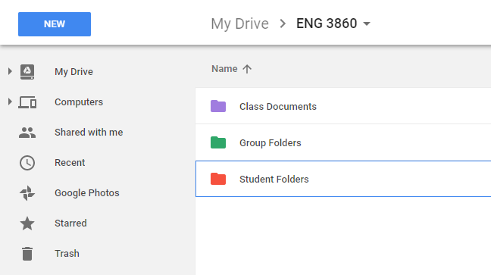Click the My Drive sidebar icon
This screenshot has height=275, width=491.
[x=27, y=72]
